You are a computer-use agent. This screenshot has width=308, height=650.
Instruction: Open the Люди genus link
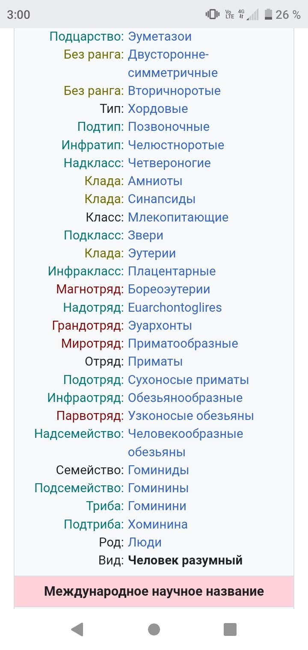tap(145, 542)
